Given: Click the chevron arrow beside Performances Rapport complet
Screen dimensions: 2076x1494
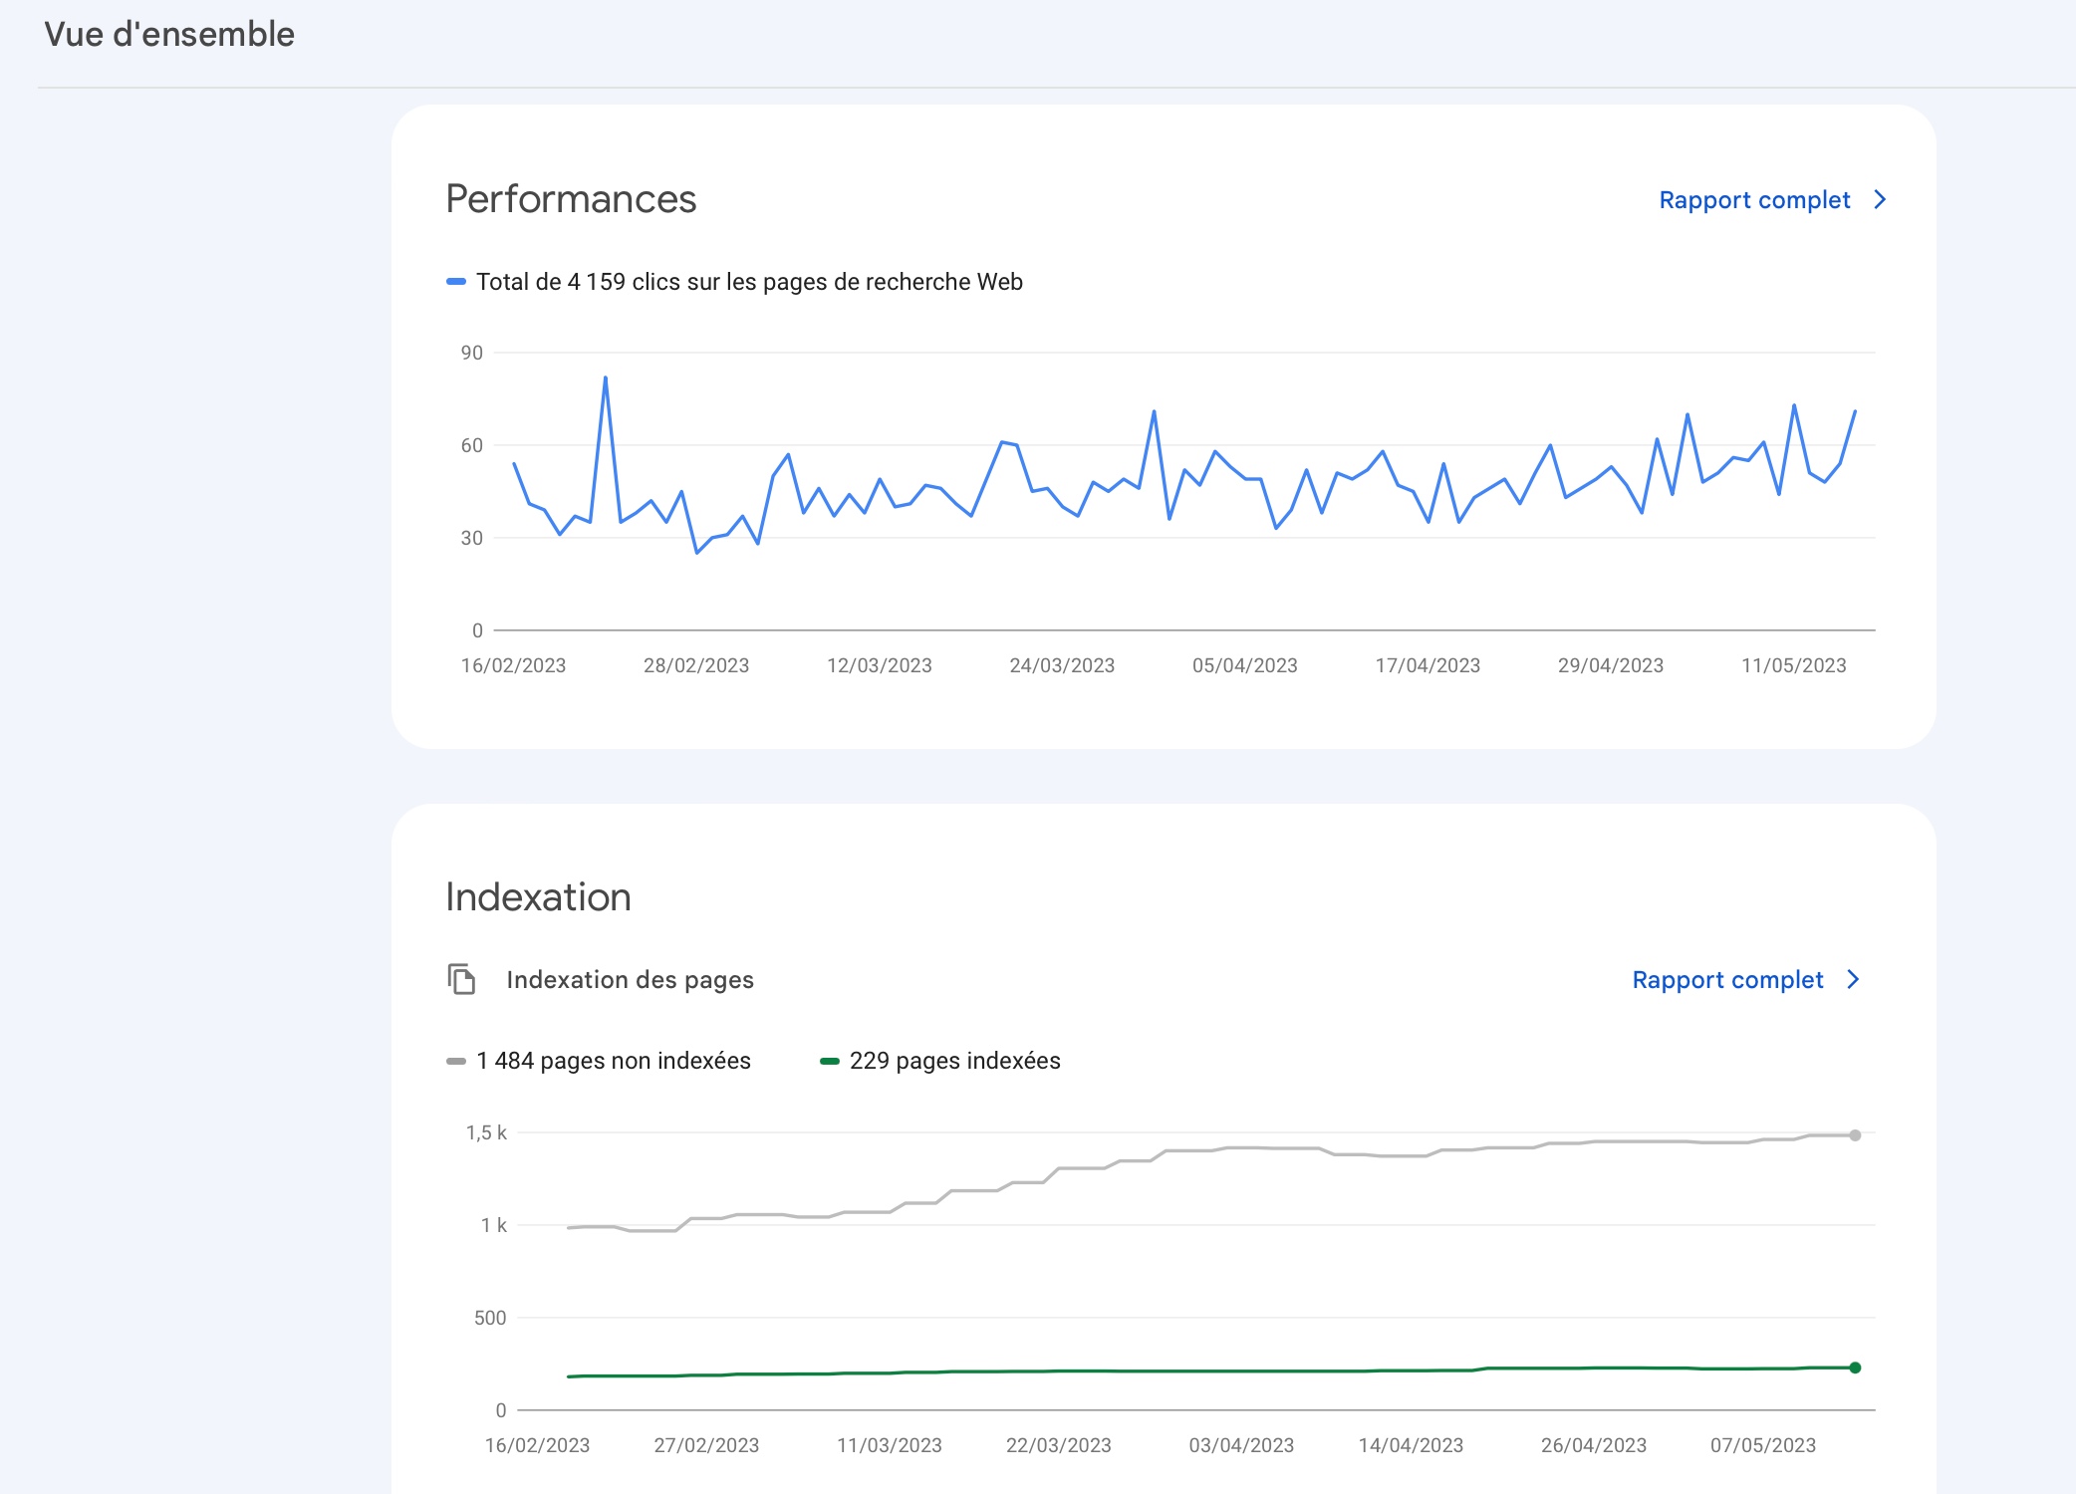Looking at the screenshot, I should tap(1880, 200).
